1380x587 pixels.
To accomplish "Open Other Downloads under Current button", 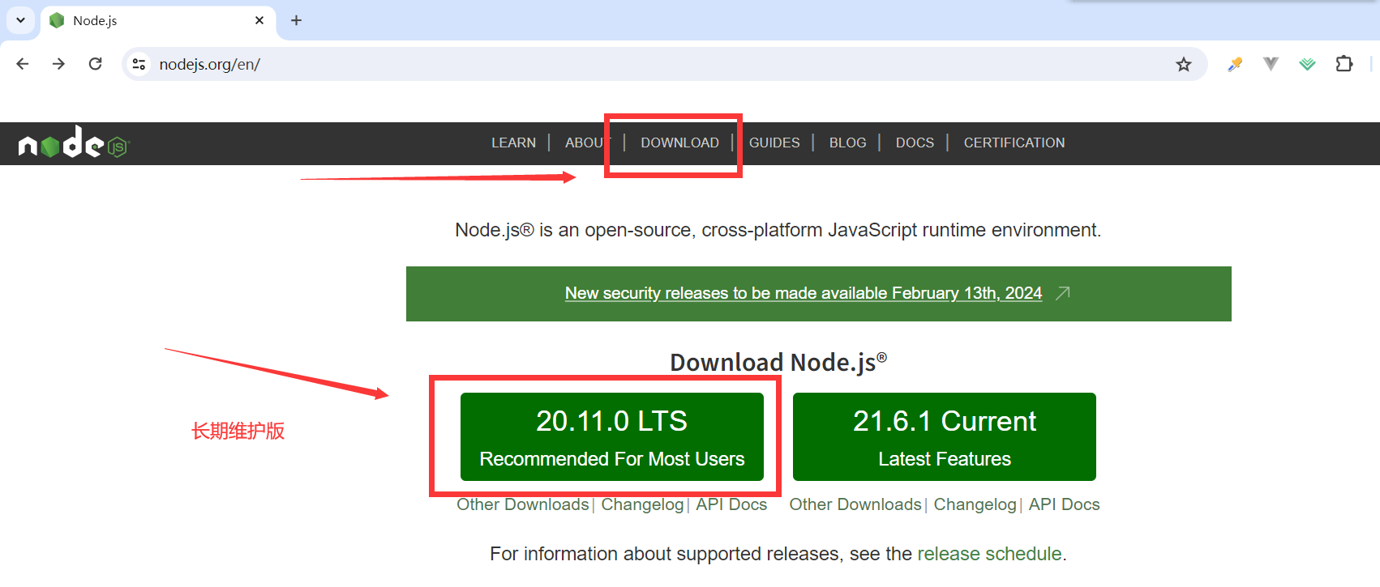I will [855, 504].
